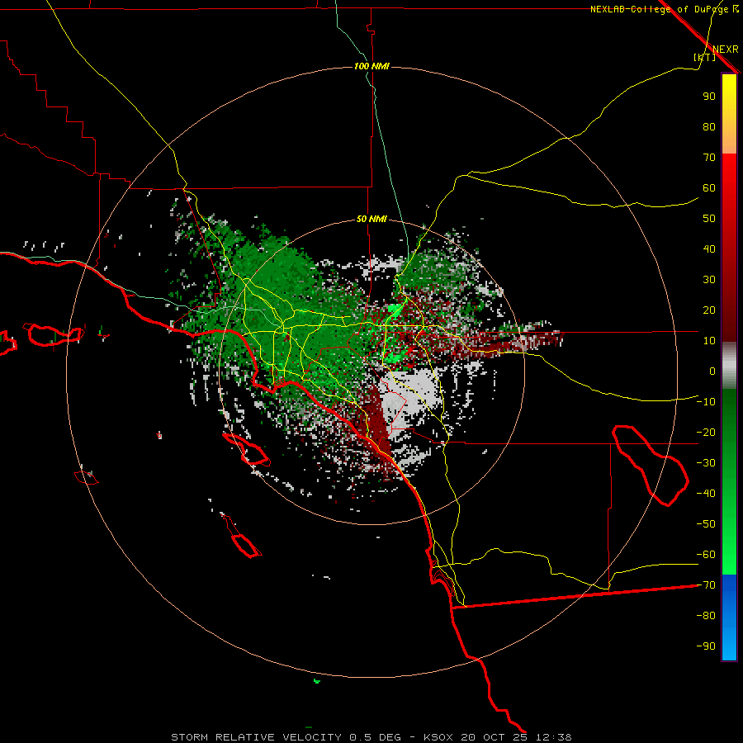Screen dimensions: 743x743
Task: Click the -50 knot scale value
Action: (x=706, y=524)
